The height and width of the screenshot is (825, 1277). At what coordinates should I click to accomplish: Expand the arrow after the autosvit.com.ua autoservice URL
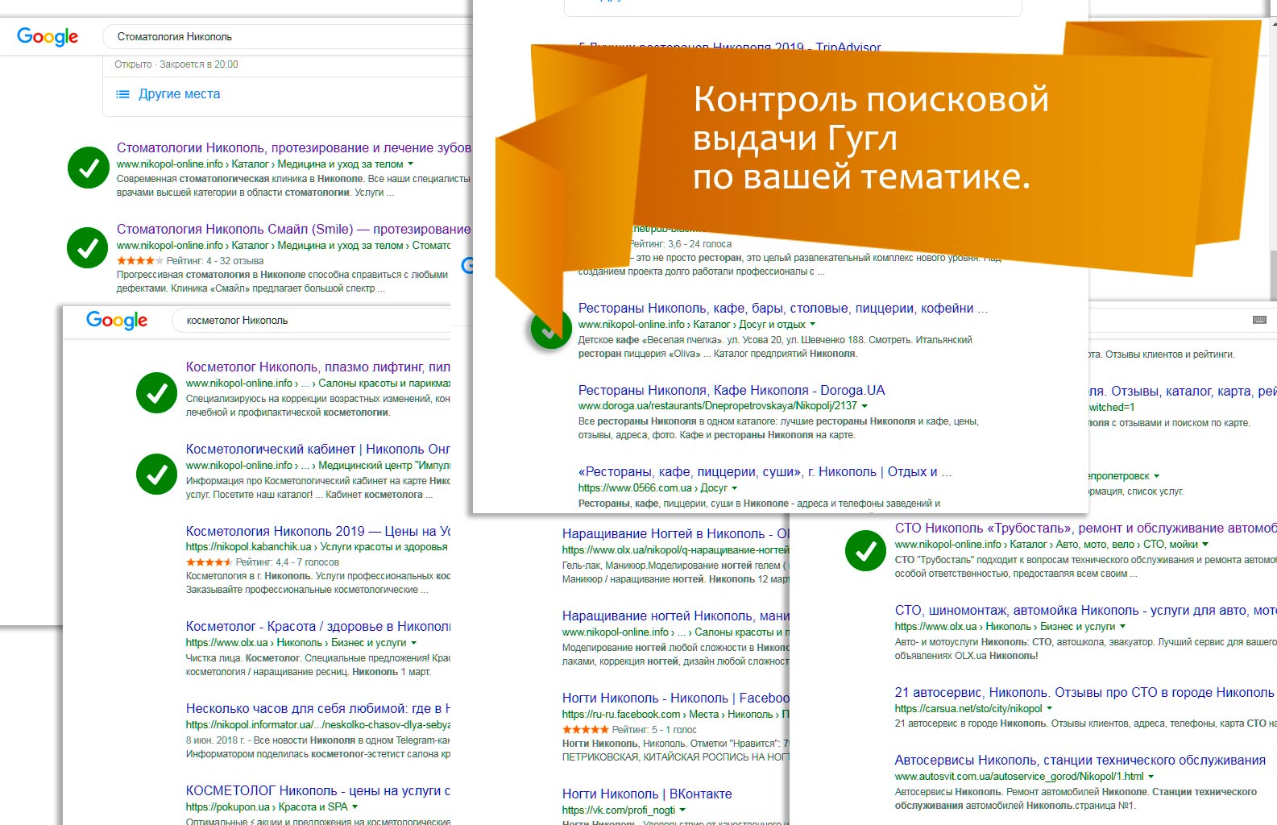pos(1151,777)
